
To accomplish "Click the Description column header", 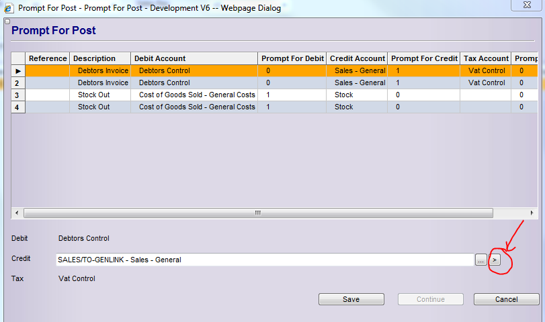I will tap(99, 59).
